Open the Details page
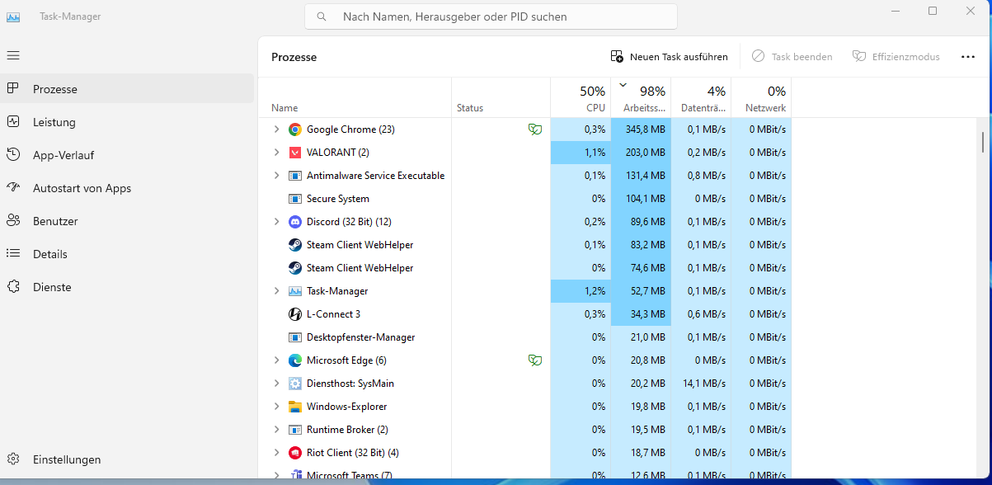The height and width of the screenshot is (485, 992). coord(127,254)
